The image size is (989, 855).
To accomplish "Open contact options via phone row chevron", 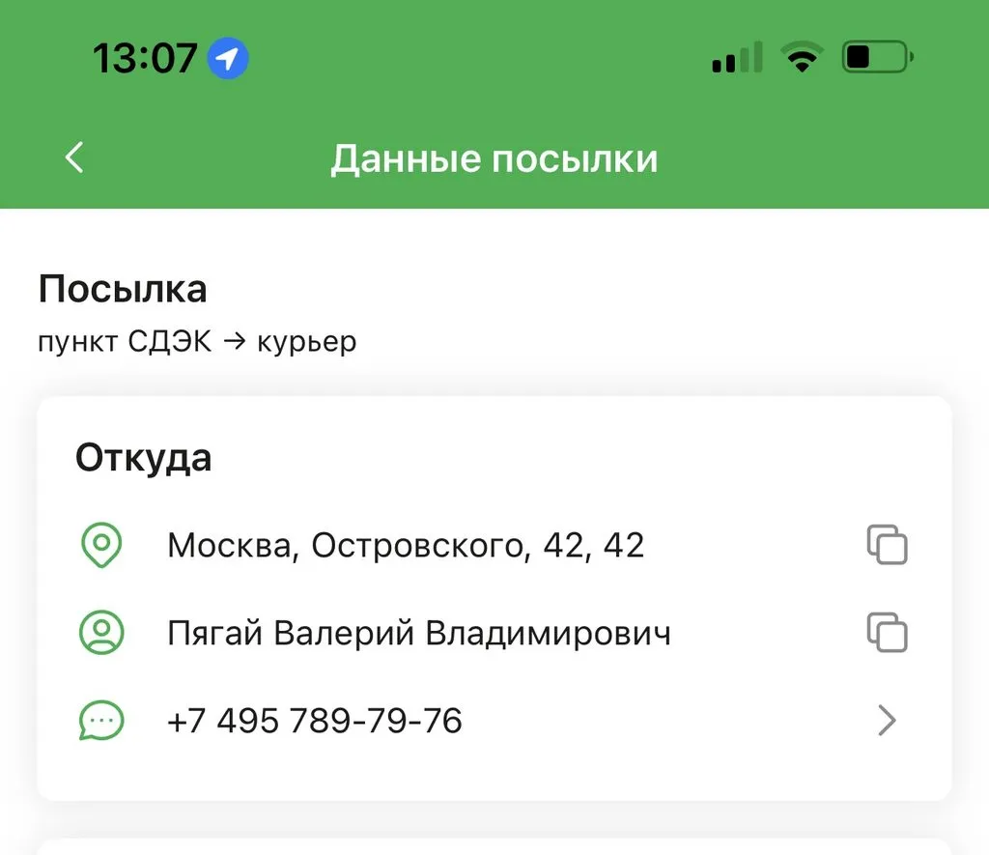I will pyautogui.click(x=887, y=721).
